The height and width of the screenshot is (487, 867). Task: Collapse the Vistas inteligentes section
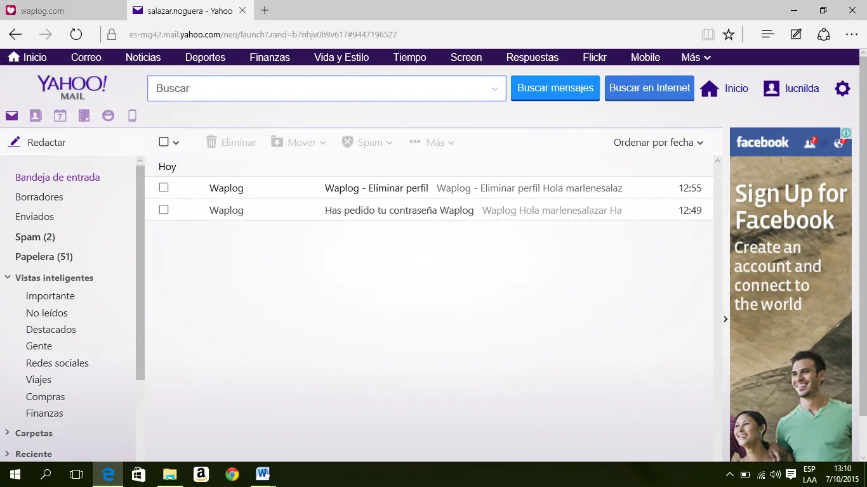(7, 277)
